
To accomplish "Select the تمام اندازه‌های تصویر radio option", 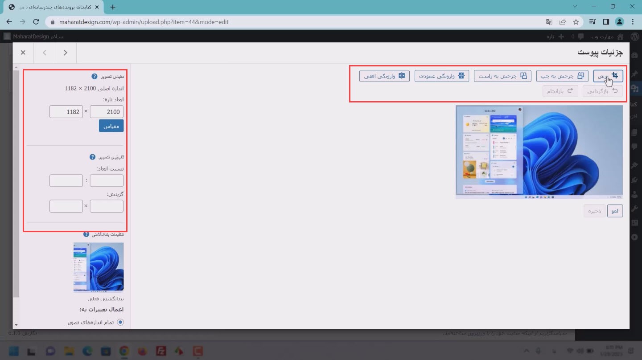I will (x=120, y=322).
